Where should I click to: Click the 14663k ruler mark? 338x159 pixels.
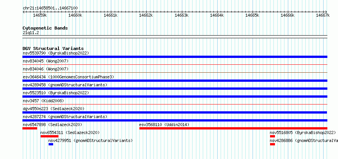coord(182,15)
